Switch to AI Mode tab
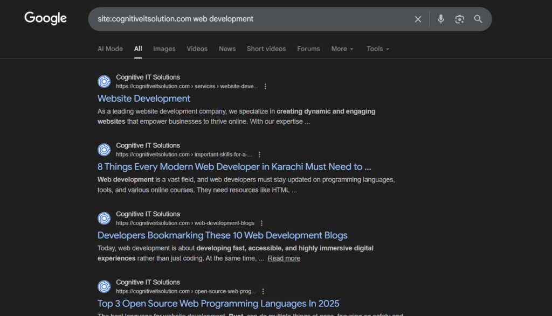 coord(110,48)
